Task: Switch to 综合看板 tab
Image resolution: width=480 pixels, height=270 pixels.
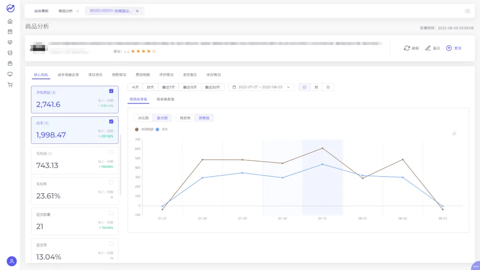Action: (x=41, y=11)
